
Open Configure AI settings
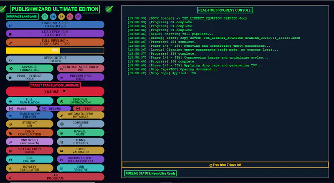[x=81, y=124]
